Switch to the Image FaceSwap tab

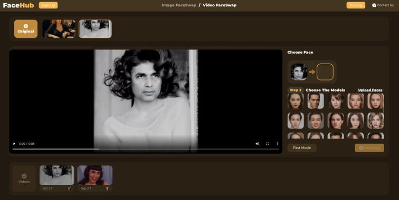179,5
